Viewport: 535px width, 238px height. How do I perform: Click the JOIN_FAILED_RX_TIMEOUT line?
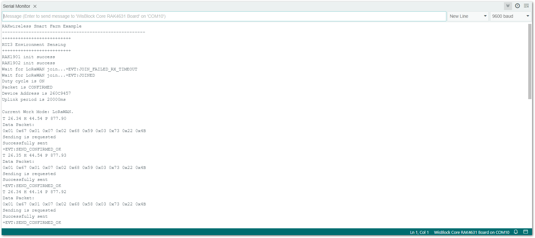tap(70, 69)
